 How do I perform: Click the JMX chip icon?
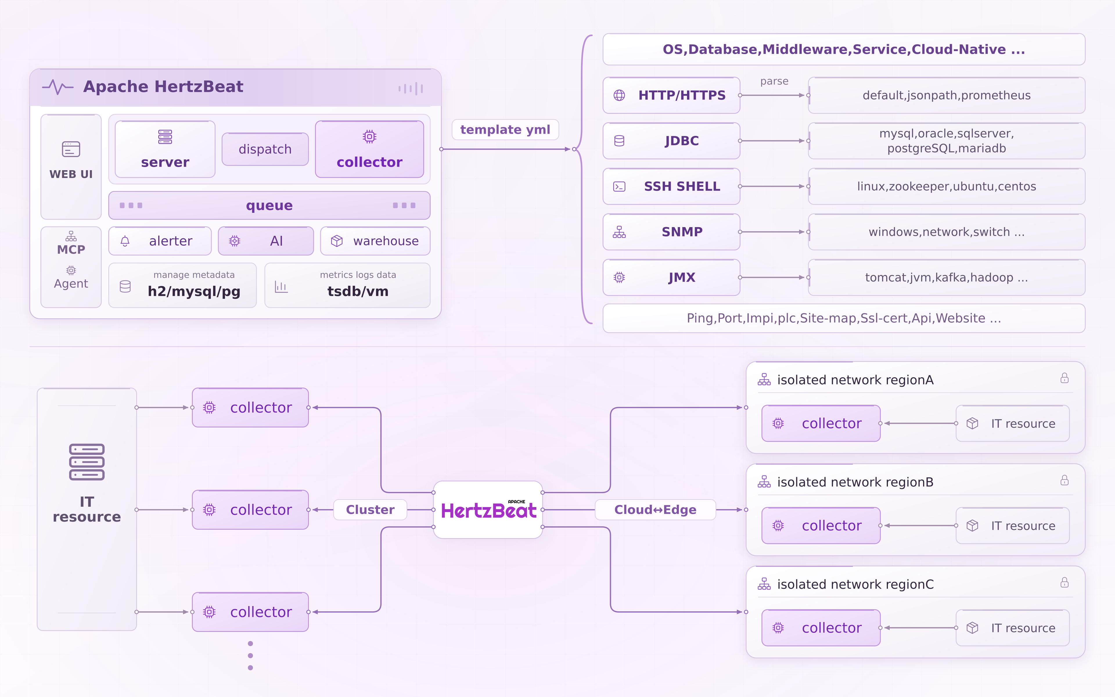619,278
